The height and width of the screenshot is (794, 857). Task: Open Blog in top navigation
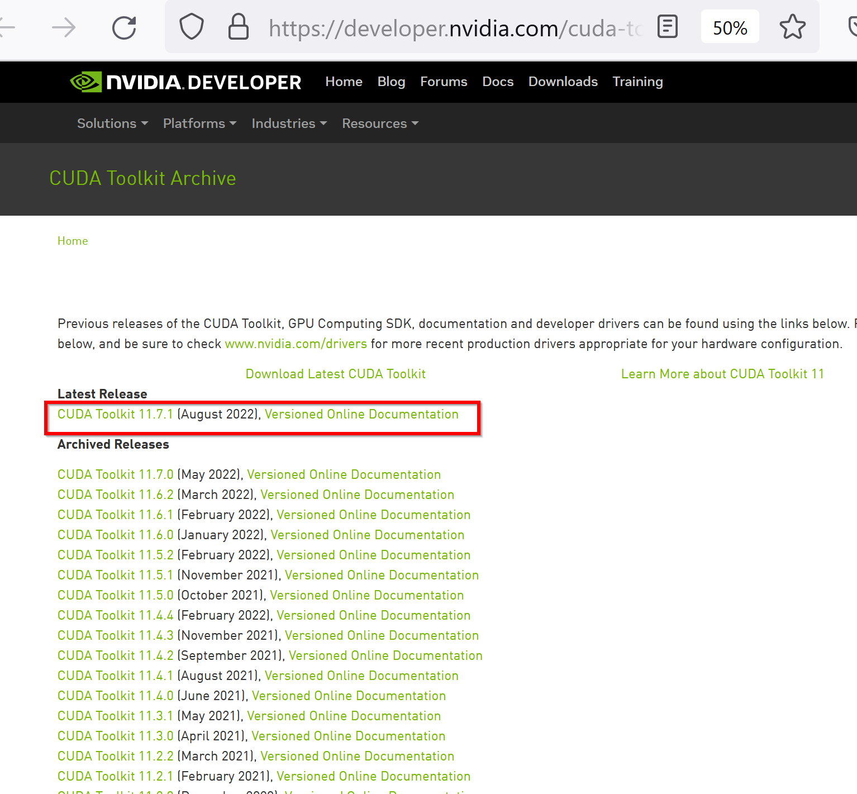(391, 82)
